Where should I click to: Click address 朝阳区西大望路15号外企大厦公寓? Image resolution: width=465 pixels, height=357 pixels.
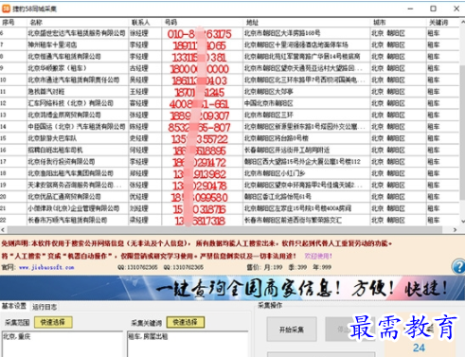pyautogui.click(x=302, y=162)
